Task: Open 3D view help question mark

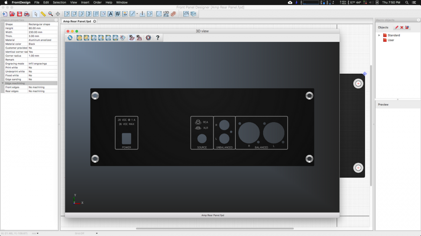Action: click(158, 38)
